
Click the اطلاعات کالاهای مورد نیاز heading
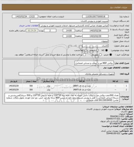coord(116,68)
